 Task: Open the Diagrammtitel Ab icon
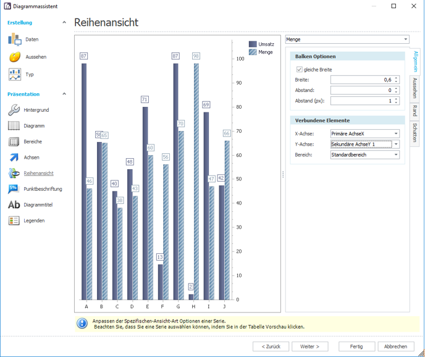pos(14,204)
